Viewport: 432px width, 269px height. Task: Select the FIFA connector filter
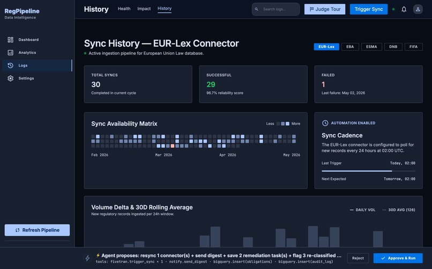413,47
